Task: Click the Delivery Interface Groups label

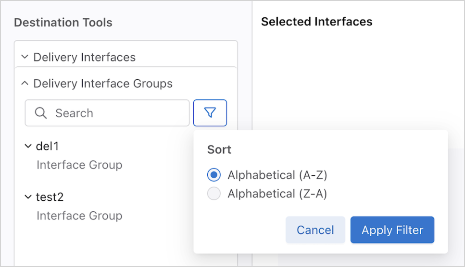Action: pos(102,84)
